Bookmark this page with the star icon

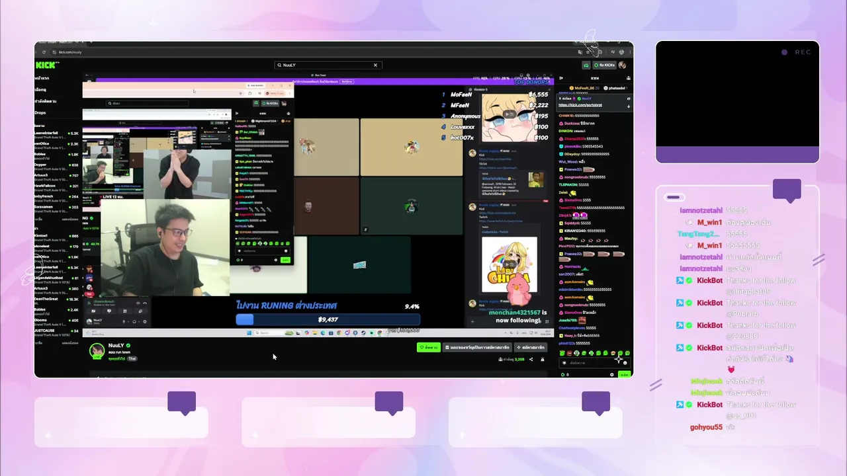click(588, 52)
